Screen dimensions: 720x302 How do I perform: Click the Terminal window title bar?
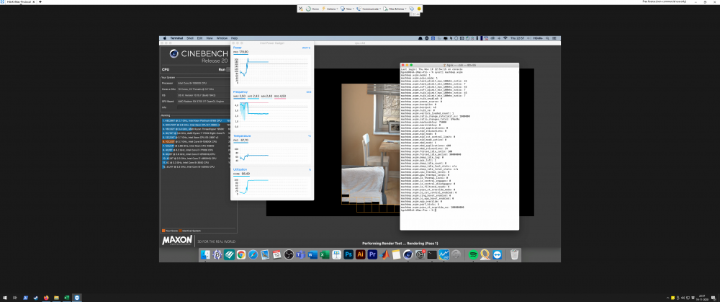click(x=459, y=66)
